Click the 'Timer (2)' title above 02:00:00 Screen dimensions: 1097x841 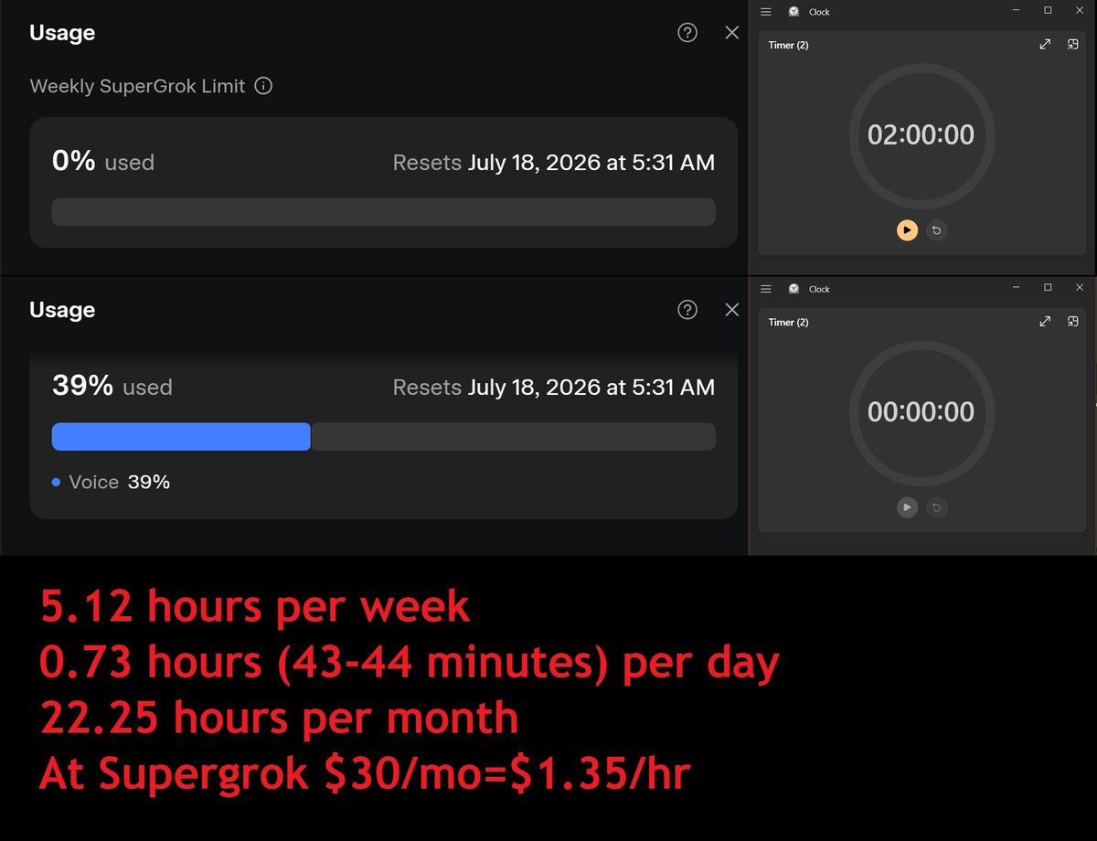tap(788, 45)
